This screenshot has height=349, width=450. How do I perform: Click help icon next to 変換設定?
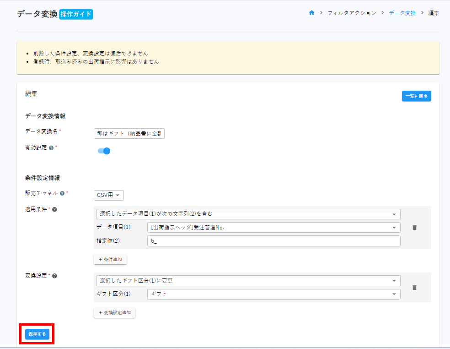point(54,276)
